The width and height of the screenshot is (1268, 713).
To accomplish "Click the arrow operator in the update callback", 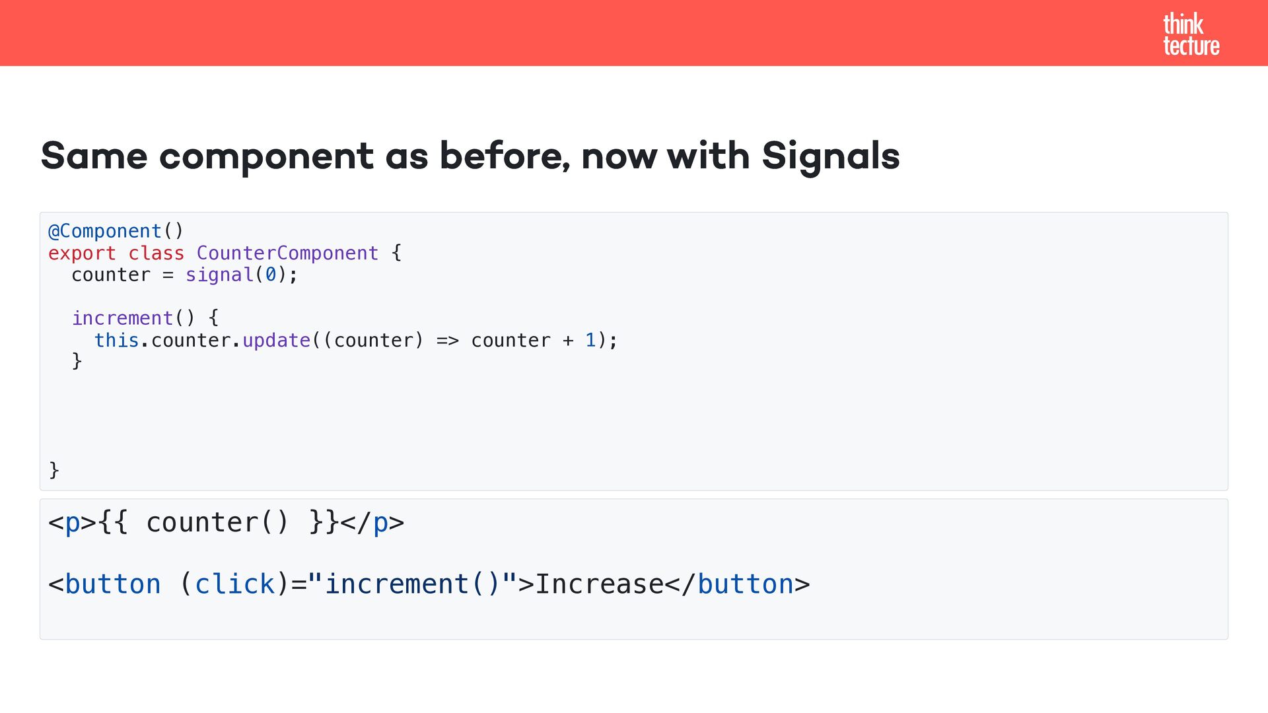I will pyautogui.click(x=447, y=341).
